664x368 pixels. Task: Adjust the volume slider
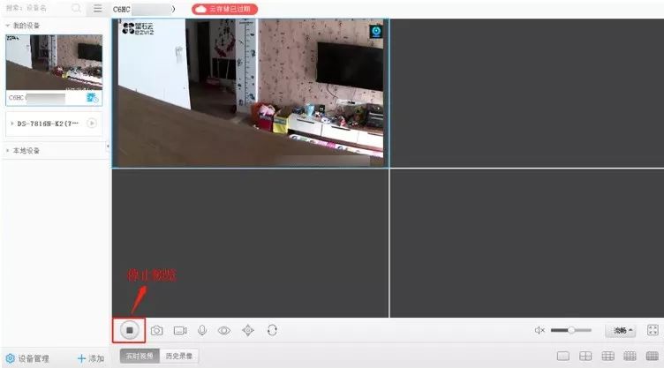coord(571,330)
